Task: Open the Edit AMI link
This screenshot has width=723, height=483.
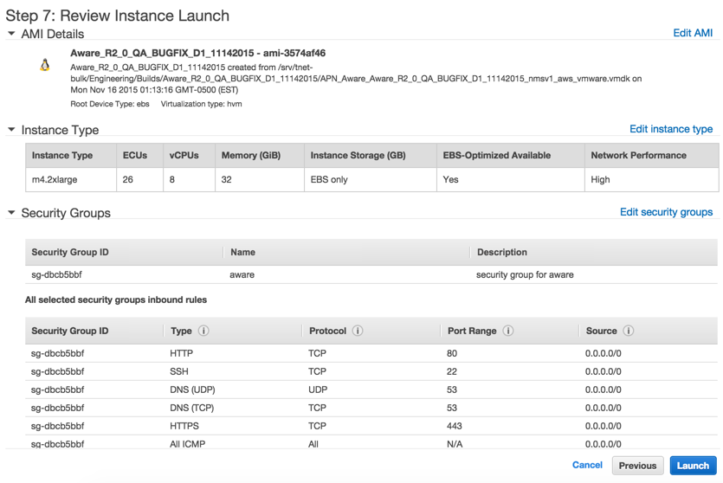Action: pos(693,33)
